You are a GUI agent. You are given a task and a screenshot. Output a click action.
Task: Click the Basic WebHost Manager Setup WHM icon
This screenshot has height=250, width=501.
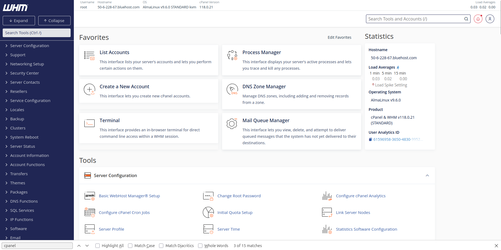click(x=90, y=196)
